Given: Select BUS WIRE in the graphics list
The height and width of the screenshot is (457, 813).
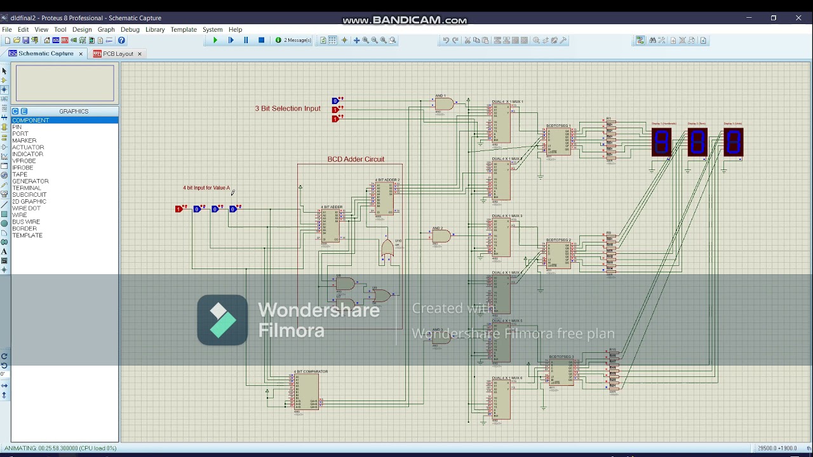Looking at the screenshot, I should tap(64, 222).
